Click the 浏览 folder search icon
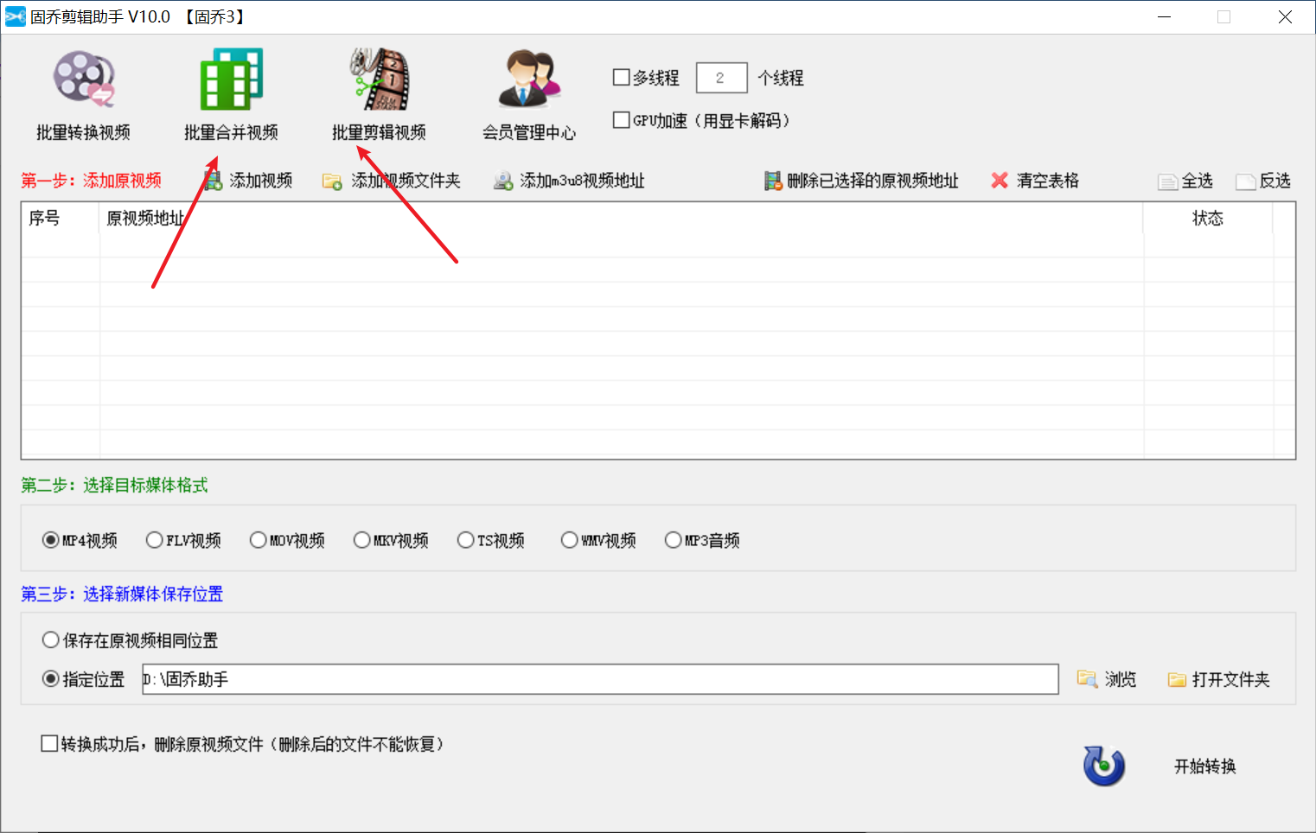The width and height of the screenshot is (1316, 833). [1087, 679]
